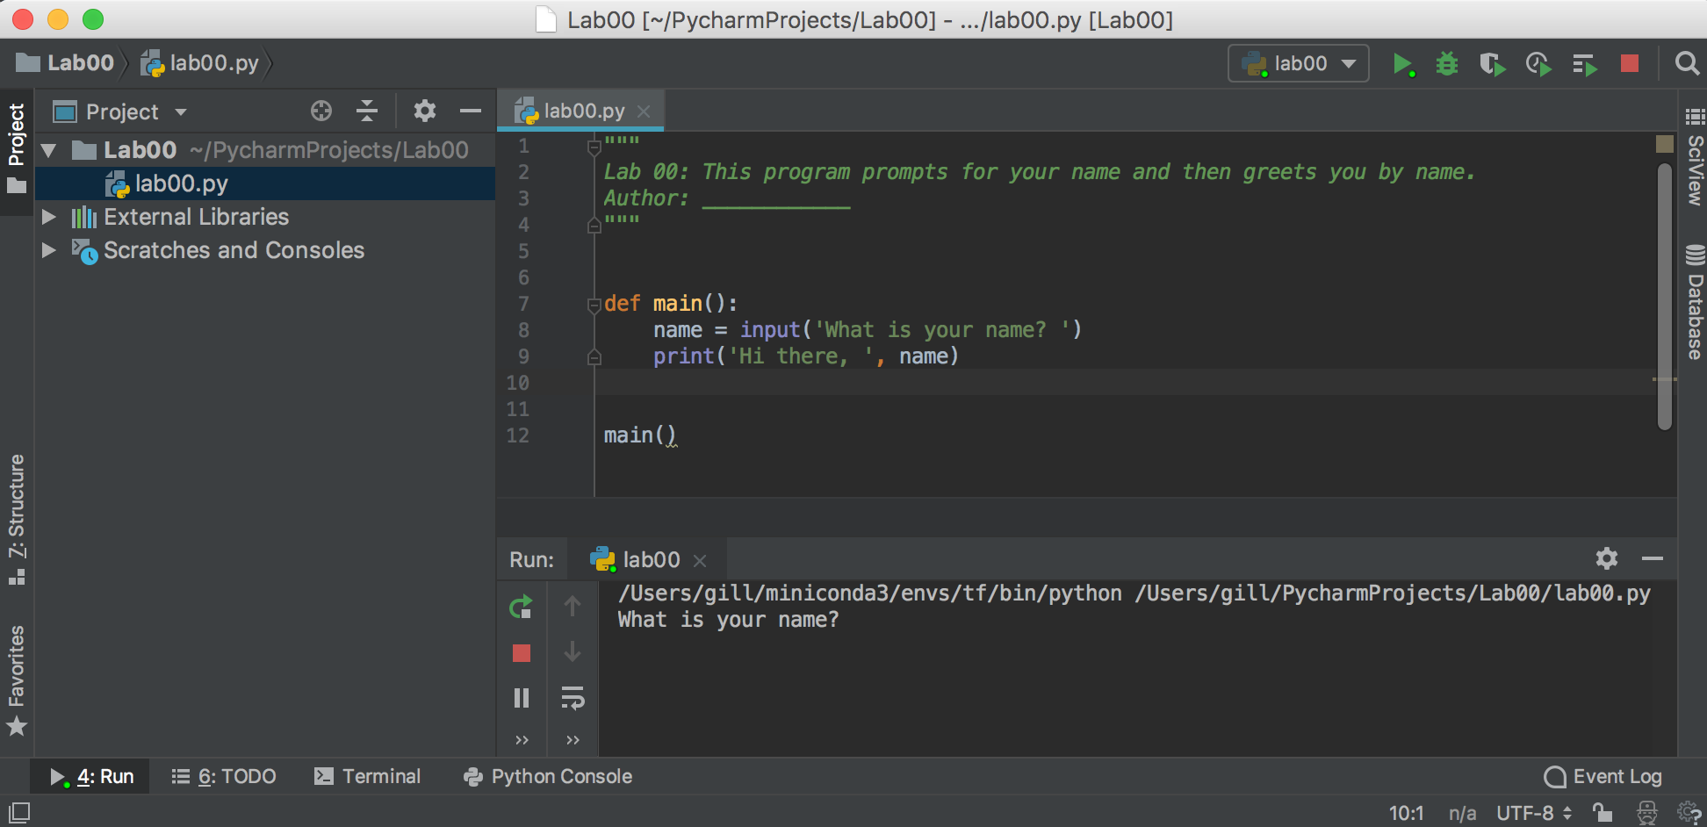Locate current file with crosshair icon

pyautogui.click(x=321, y=111)
